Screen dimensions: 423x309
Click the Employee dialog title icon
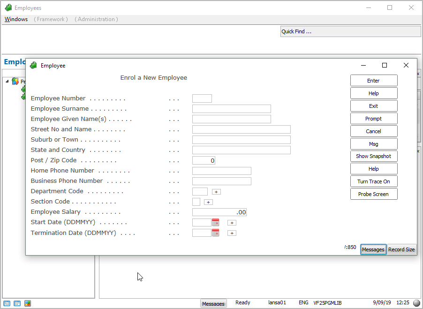(33, 65)
